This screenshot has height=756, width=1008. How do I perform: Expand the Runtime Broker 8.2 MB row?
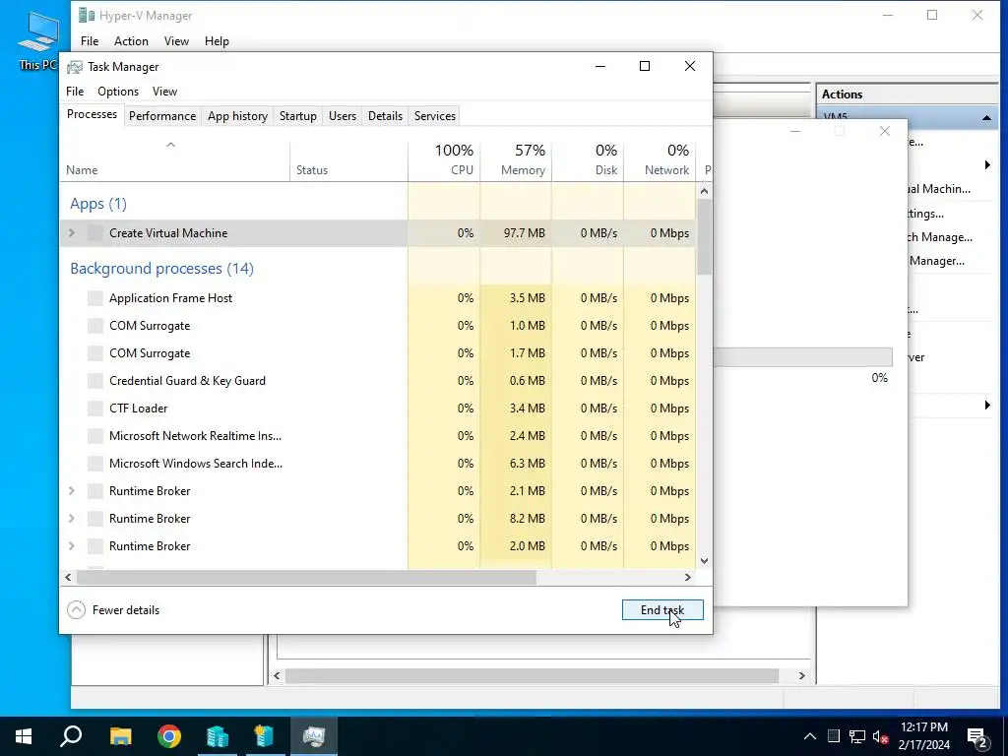71,518
